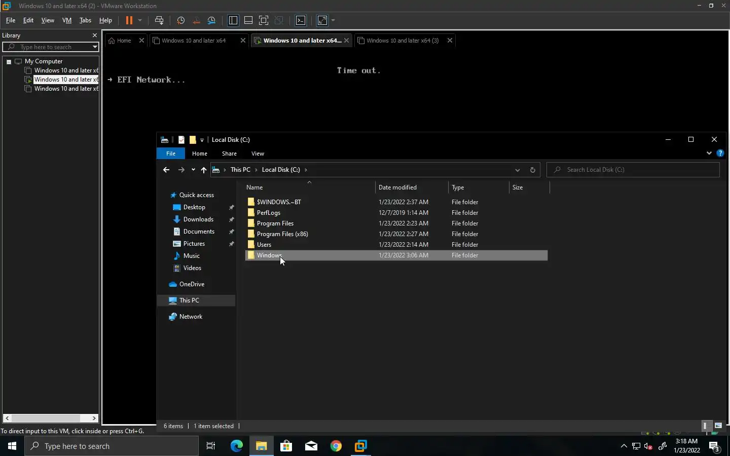Open Explorer help question mark icon
This screenshot has width=730, height=456.
tap(720, 153)
